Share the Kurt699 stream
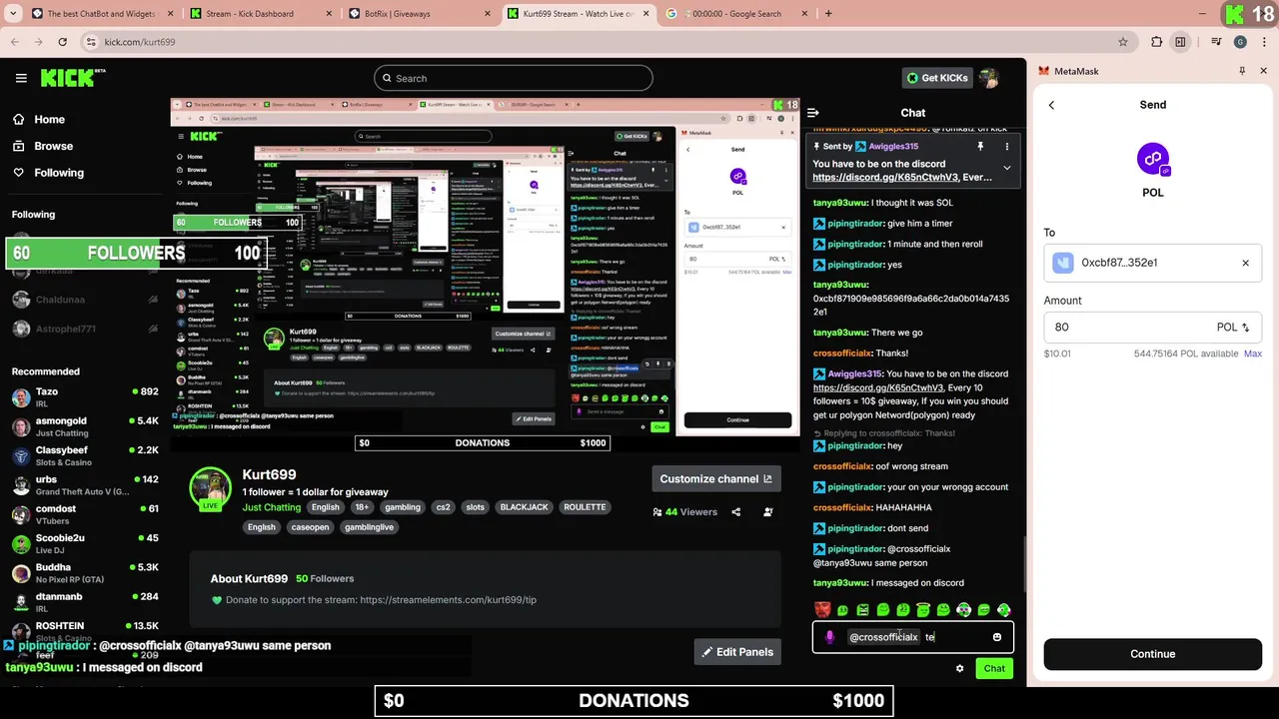1279x719 pixels. (736, 511)
